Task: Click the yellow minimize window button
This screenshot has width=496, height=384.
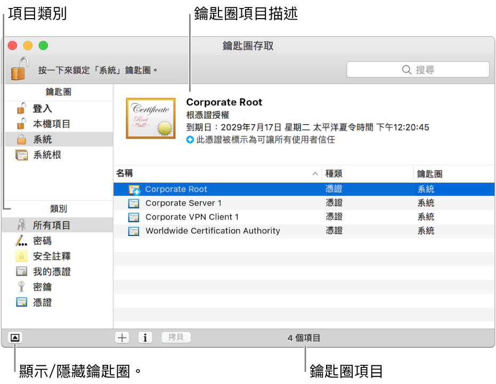Action: 28,46
